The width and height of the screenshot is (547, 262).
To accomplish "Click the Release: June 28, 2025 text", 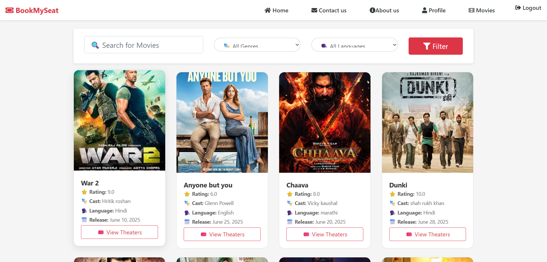I will pyautogui.click(x=423, y=222).
